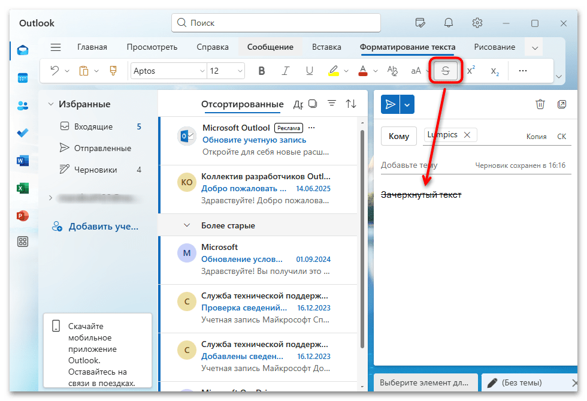Screen dimensions: 587x401
Task: Switch to the Вставка tab
Action: [326, 47]
